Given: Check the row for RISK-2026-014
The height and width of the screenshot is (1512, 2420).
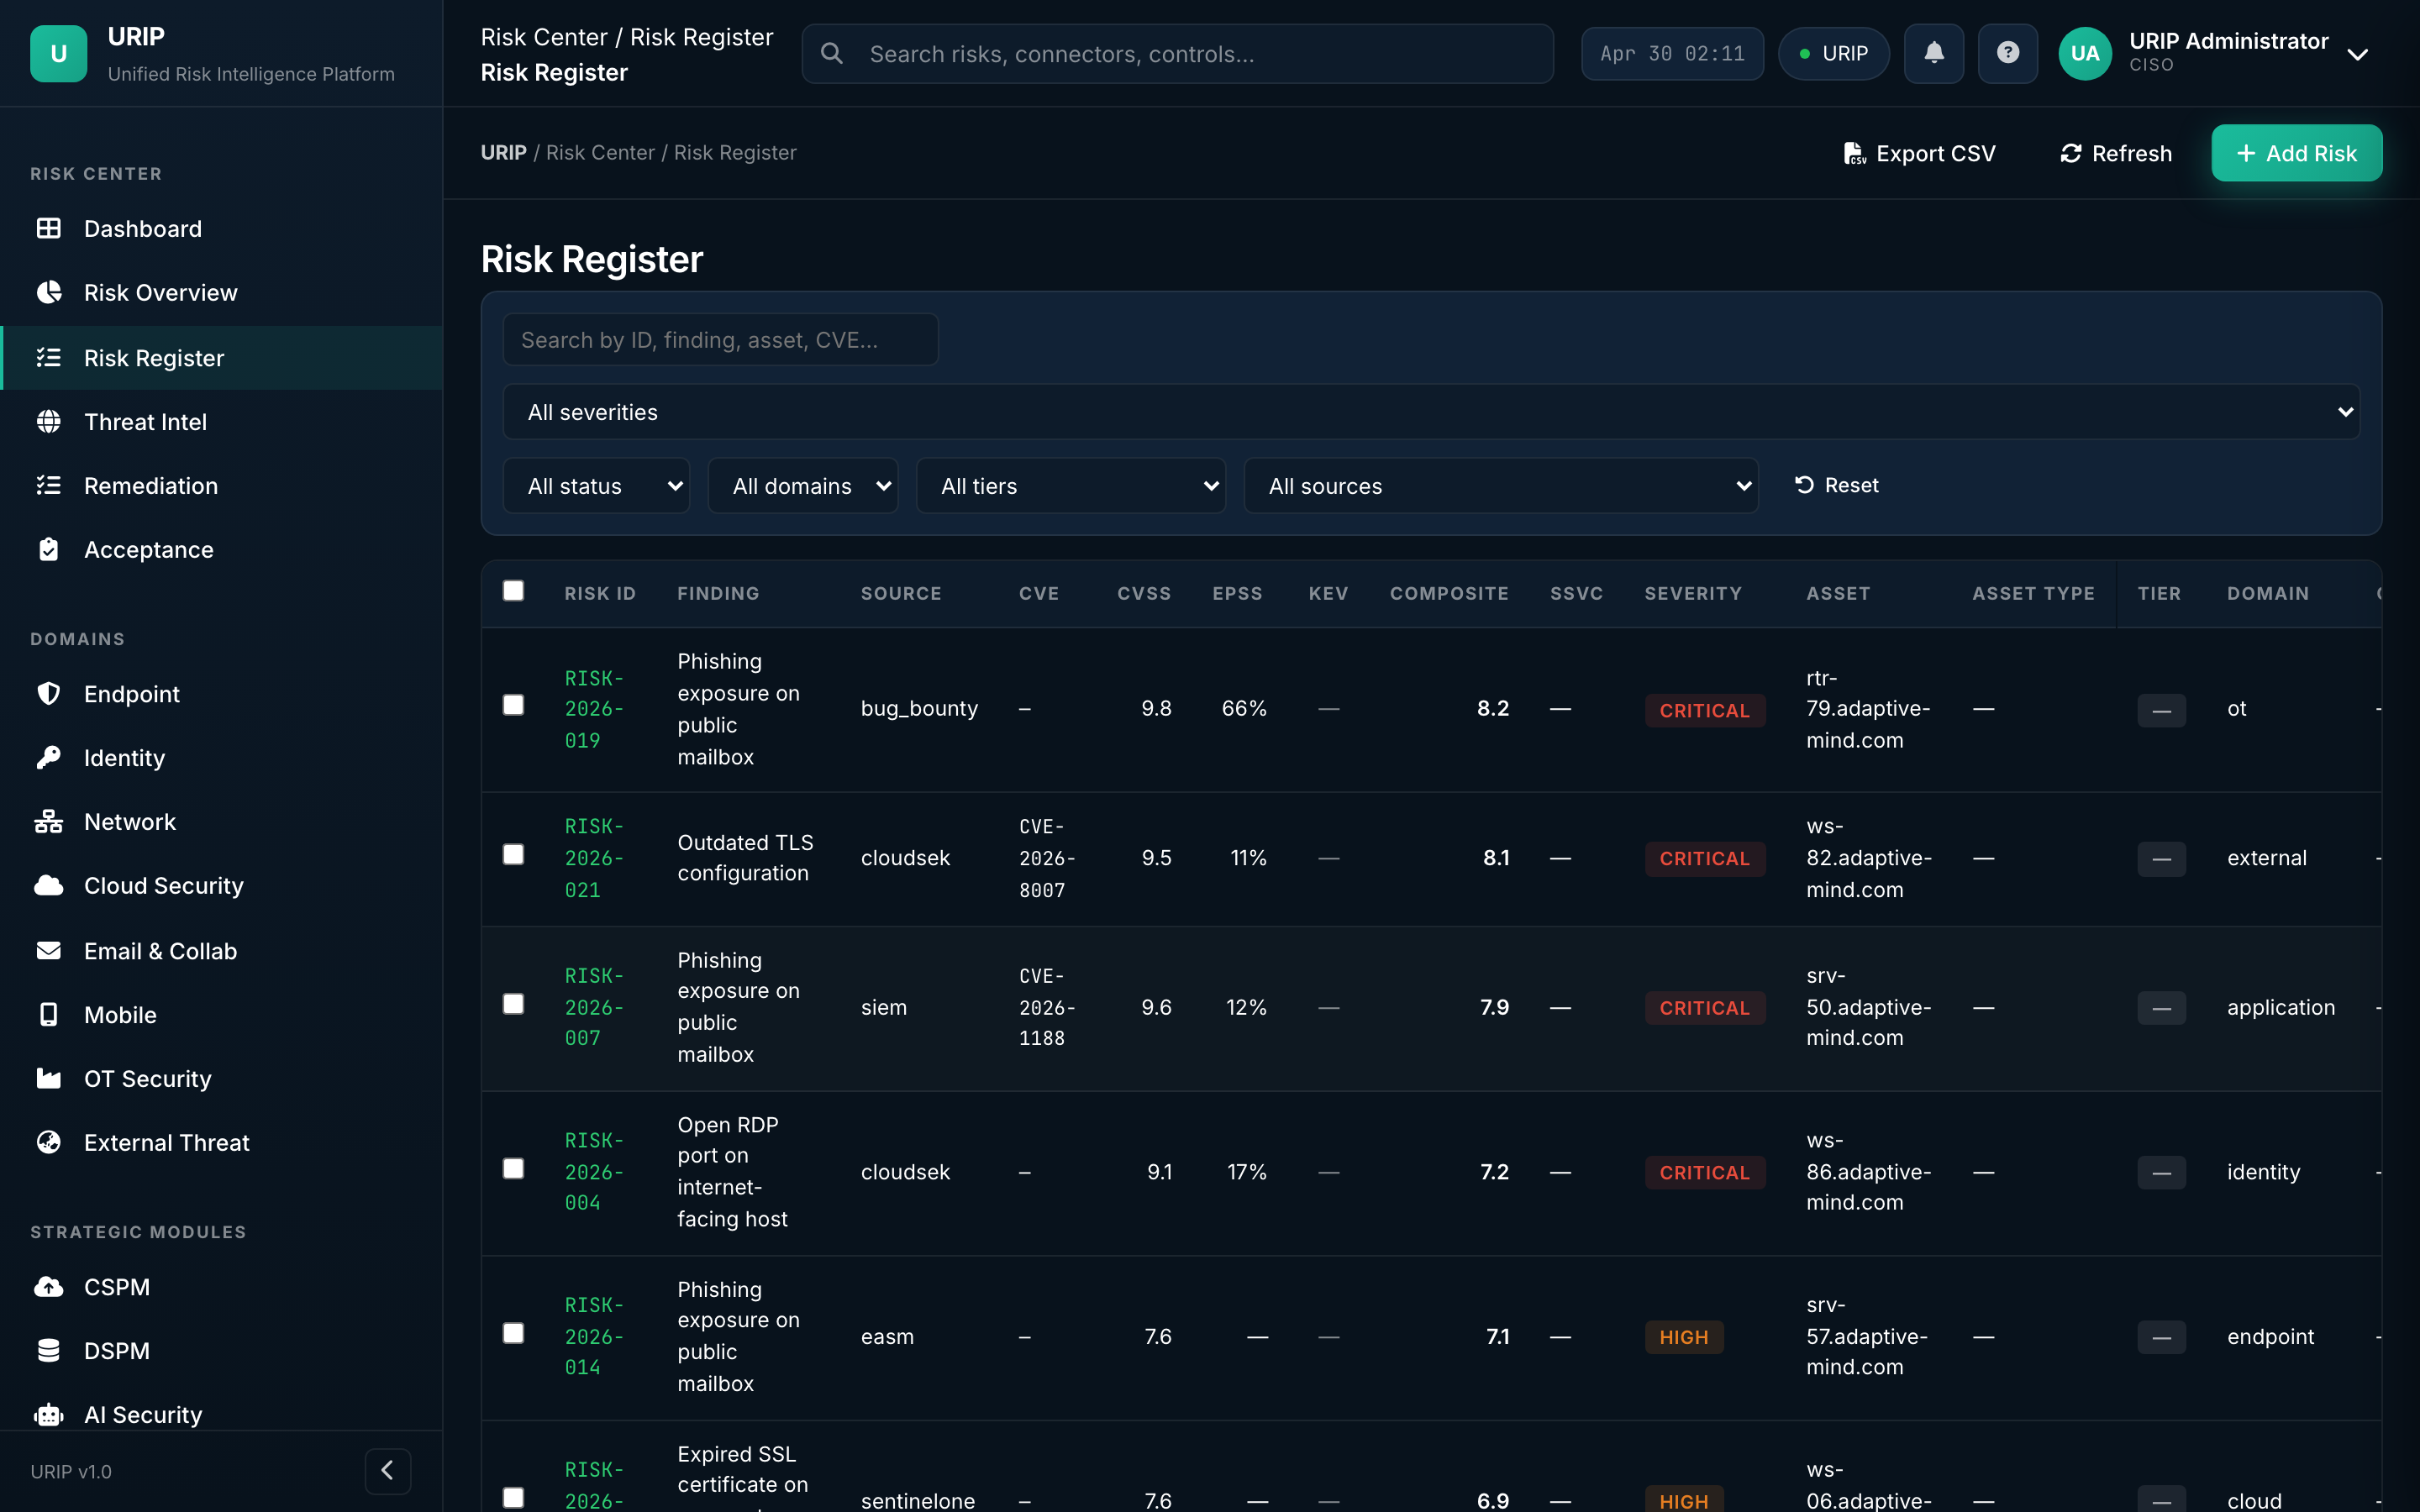Looking at the screenshot, I should click(x=513, y=1334).
